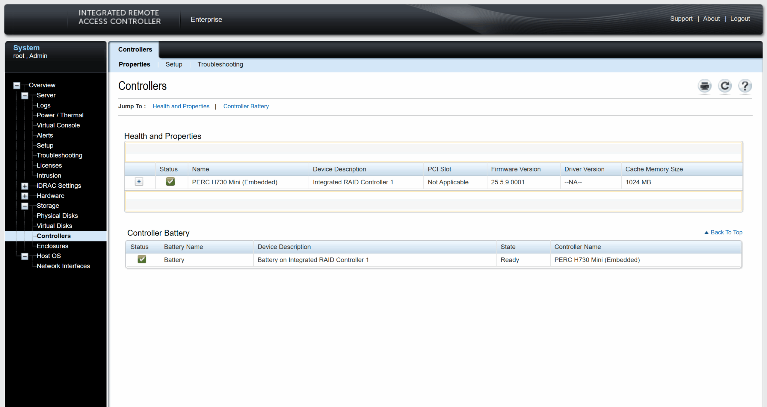The image size is (767, 407).
Task: Switch to the Controllers main tab
Action: [135, 49]
